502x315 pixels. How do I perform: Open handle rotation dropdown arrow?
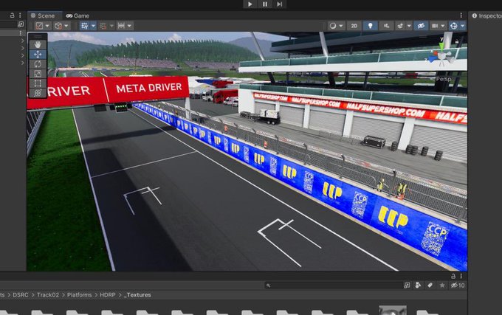pos(66,26)
